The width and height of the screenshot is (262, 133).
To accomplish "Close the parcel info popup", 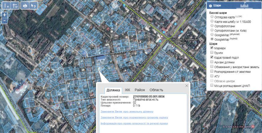I will [x=187, y=86].
